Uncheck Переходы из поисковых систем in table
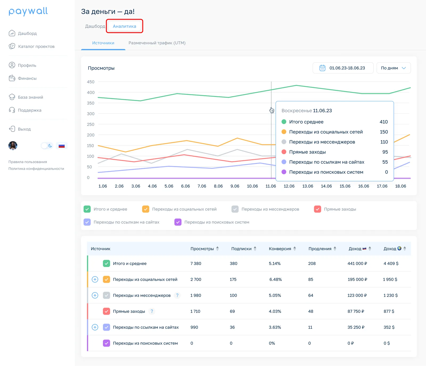 pos(106,343)
